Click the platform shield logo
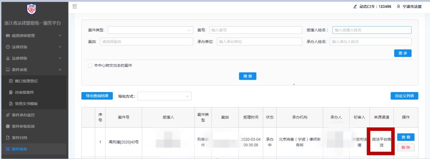 [32, 9]
